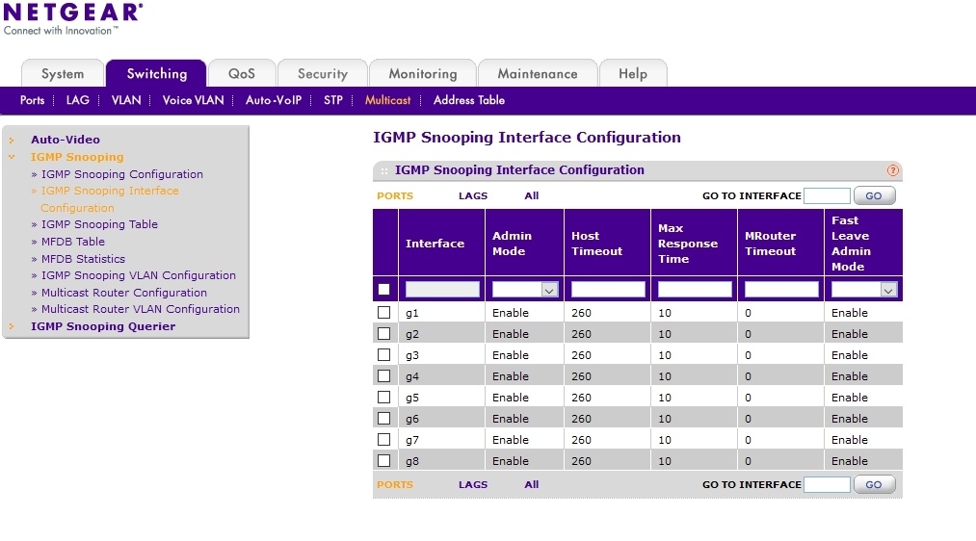Select VLAN in the submenu bar
Screen dimensions: 976x541
[126, 100]
